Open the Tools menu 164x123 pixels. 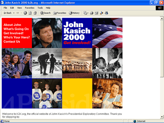point(40,8)
